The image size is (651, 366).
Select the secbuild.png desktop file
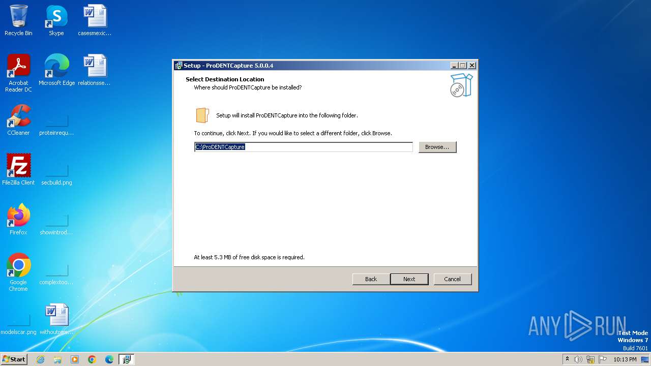pyautogui.click(x=56, y=174)
